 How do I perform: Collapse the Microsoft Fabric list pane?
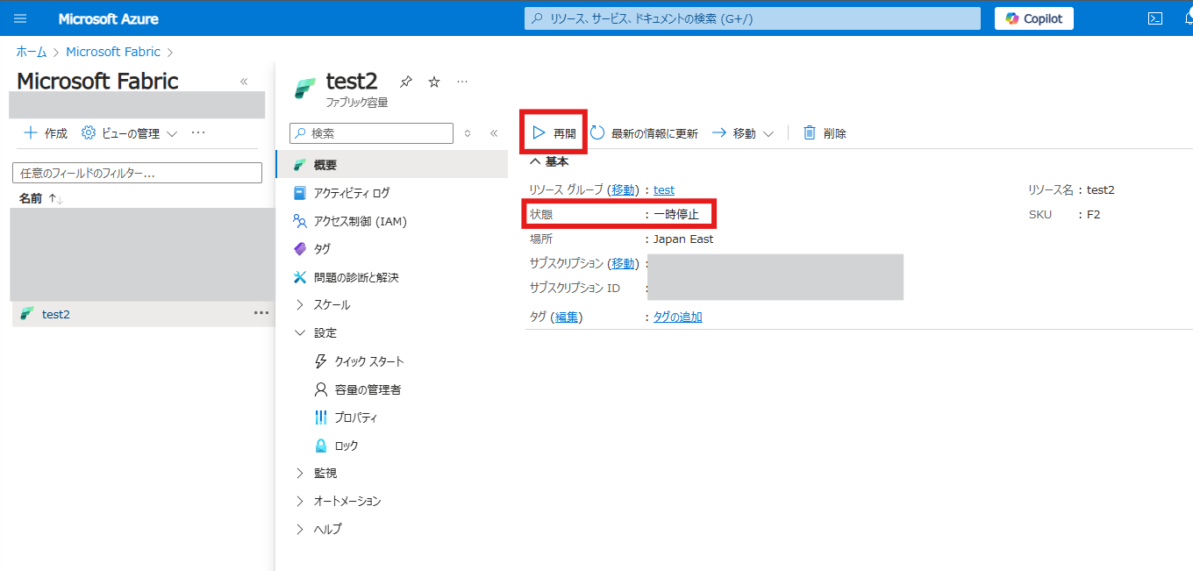244,82
